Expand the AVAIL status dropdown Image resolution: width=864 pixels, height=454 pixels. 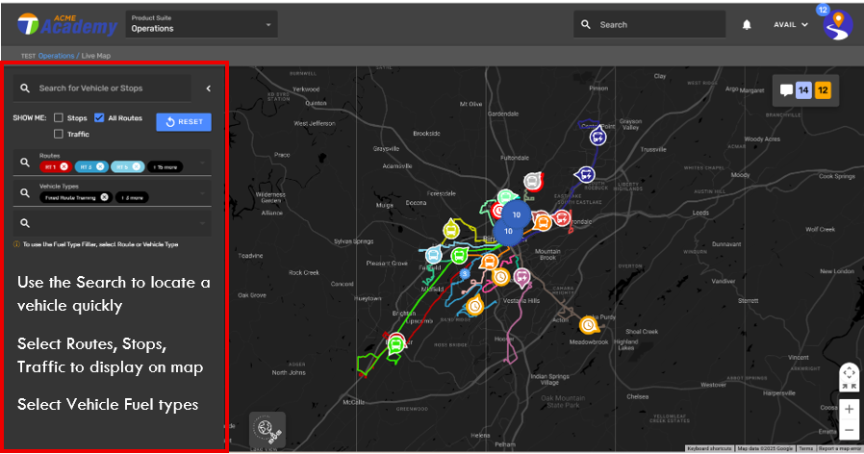tap(791, 25)
